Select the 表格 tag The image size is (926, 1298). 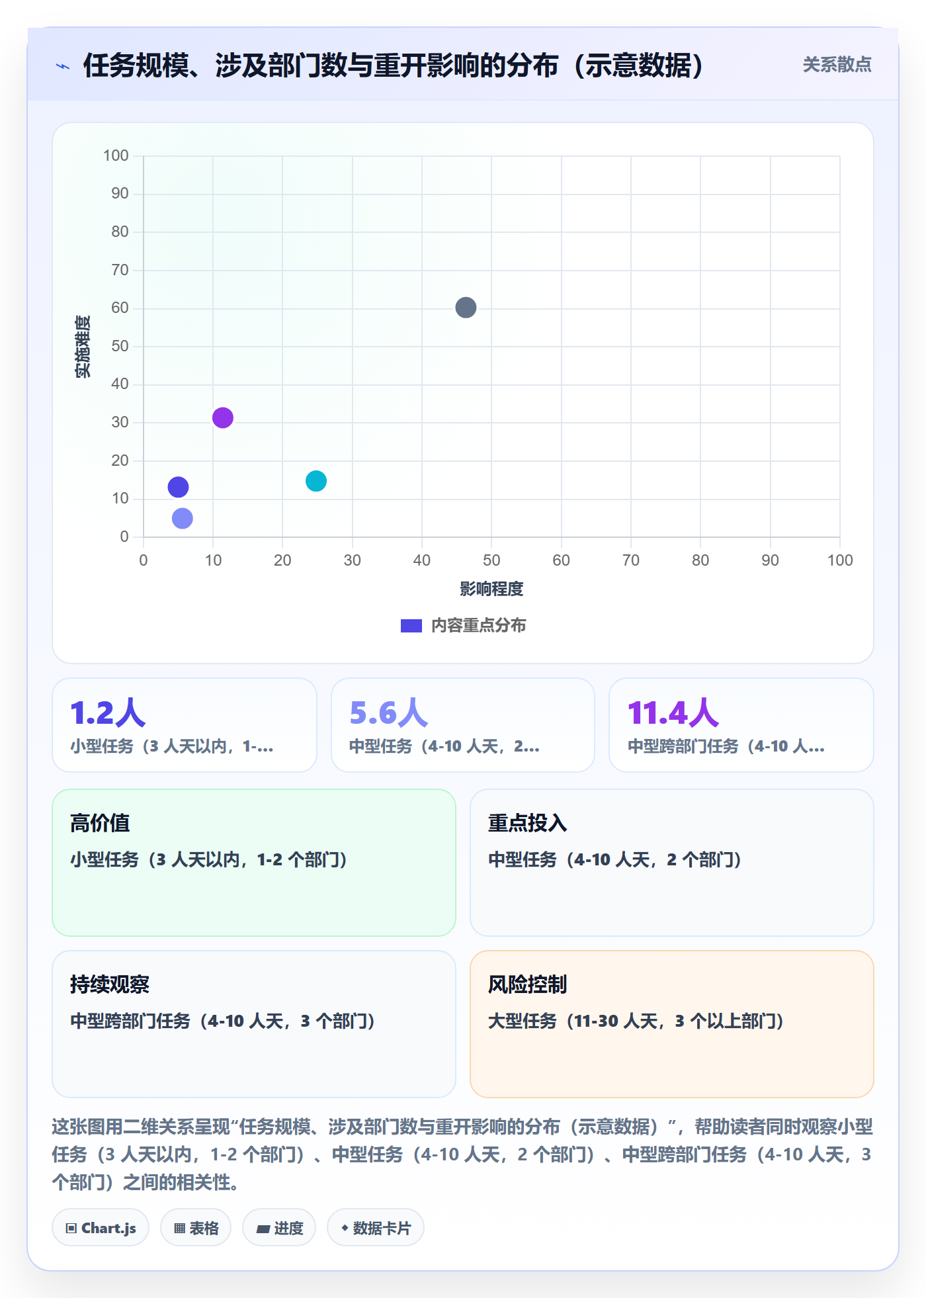(x=196, y=1228)
